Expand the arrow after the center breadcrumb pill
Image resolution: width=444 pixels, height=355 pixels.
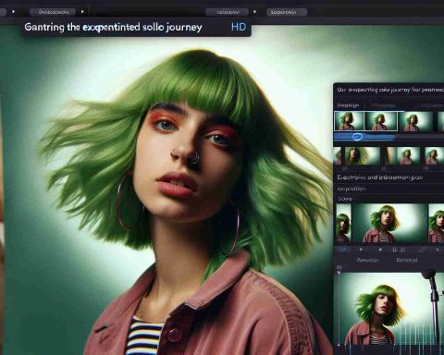pos(254,12)
